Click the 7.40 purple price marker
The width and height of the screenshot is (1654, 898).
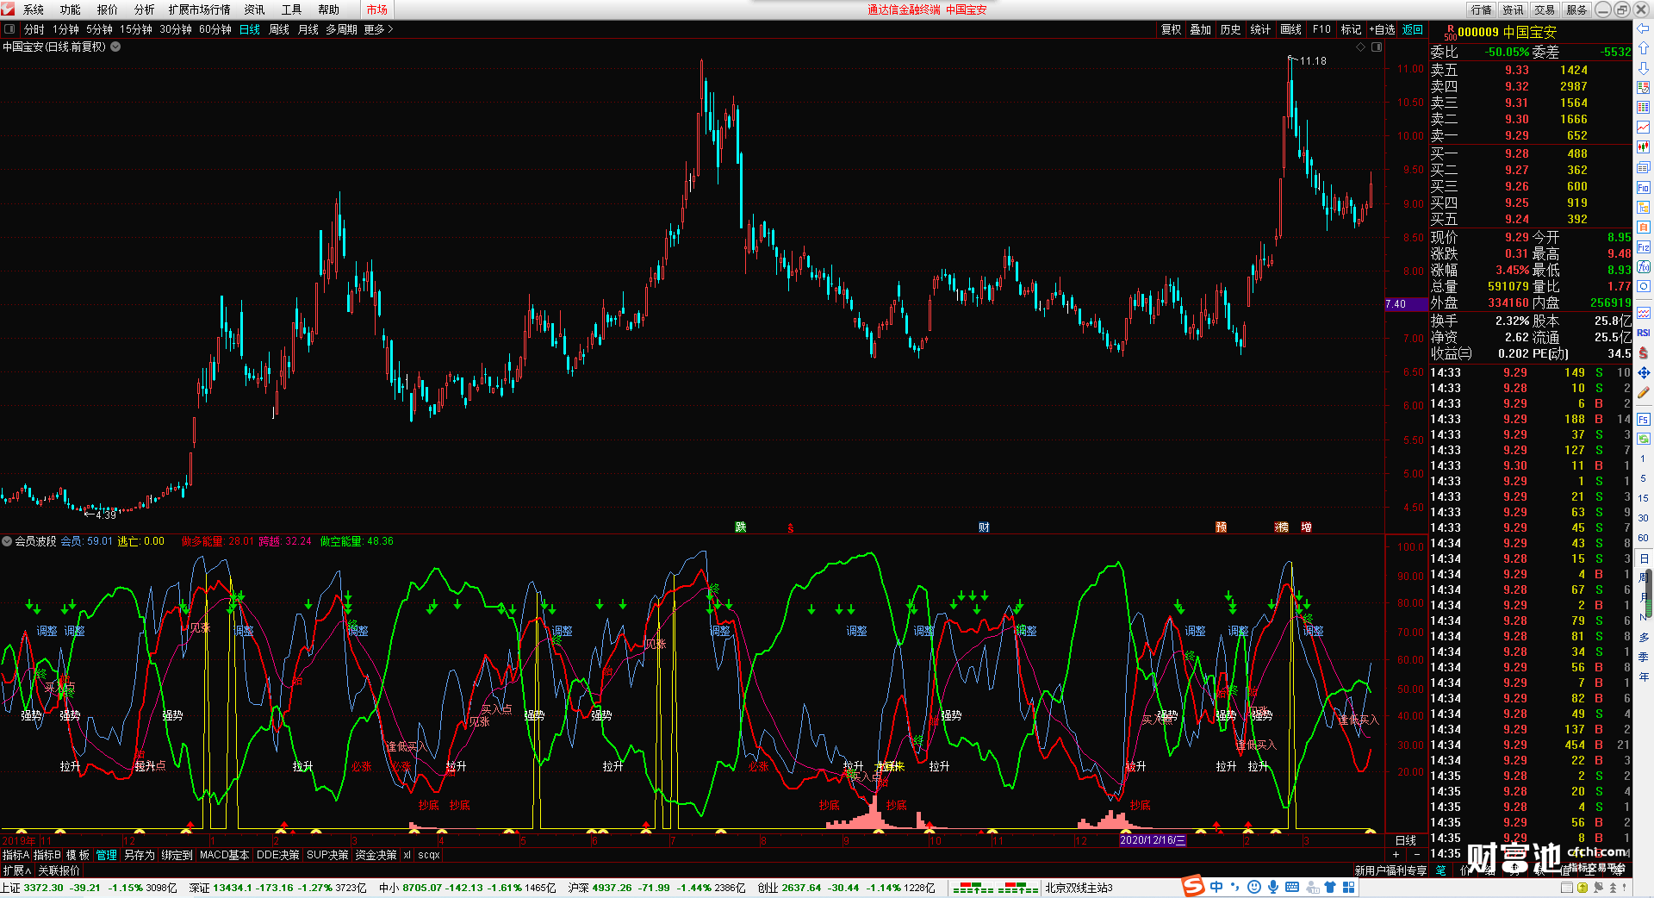pos(1406,304)
